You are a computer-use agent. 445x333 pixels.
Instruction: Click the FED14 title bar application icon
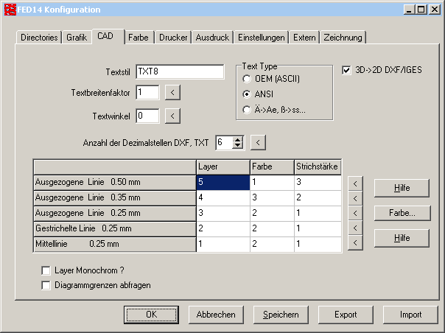tap(9, 10)
